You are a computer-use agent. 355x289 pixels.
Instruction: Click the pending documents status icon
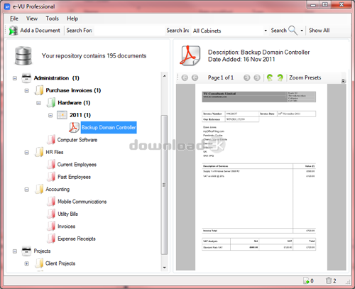(x=306, y=280)
